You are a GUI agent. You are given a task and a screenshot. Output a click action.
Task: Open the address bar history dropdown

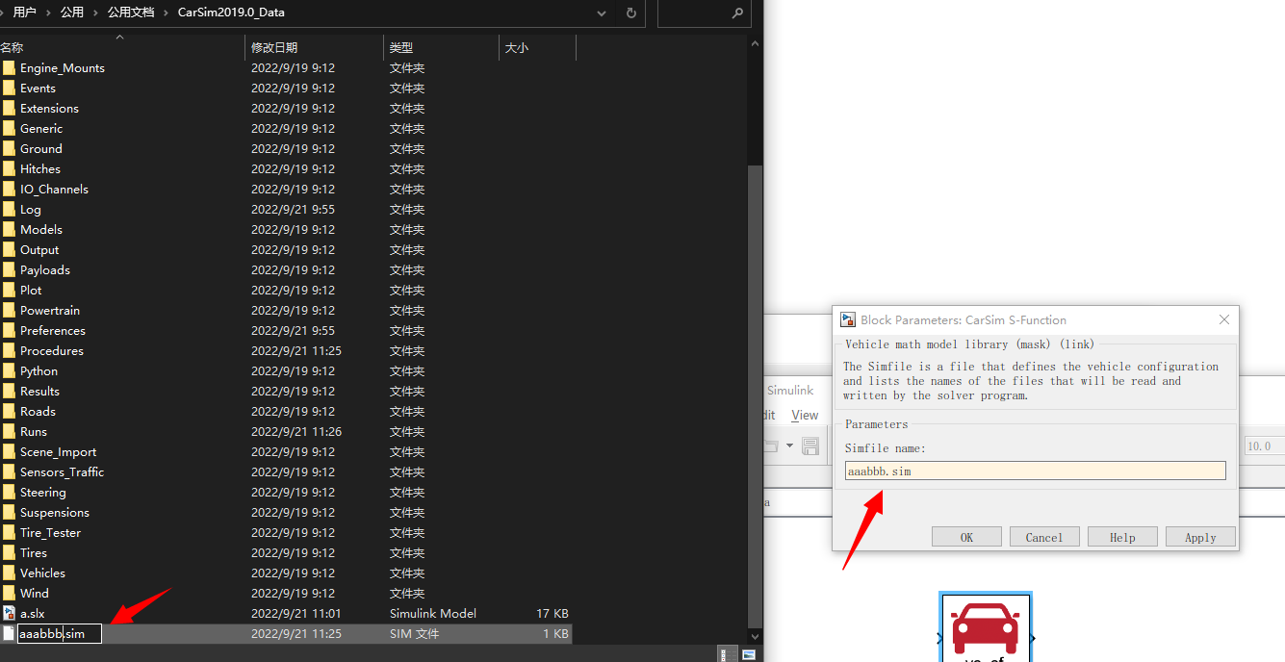click(603, 13)
